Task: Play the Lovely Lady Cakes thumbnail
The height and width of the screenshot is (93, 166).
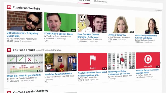Action: pos(147,26)
